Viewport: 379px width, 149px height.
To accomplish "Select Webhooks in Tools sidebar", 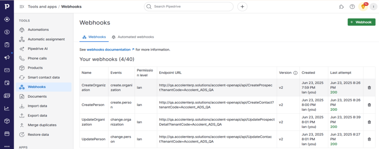I will coord(44,87).
